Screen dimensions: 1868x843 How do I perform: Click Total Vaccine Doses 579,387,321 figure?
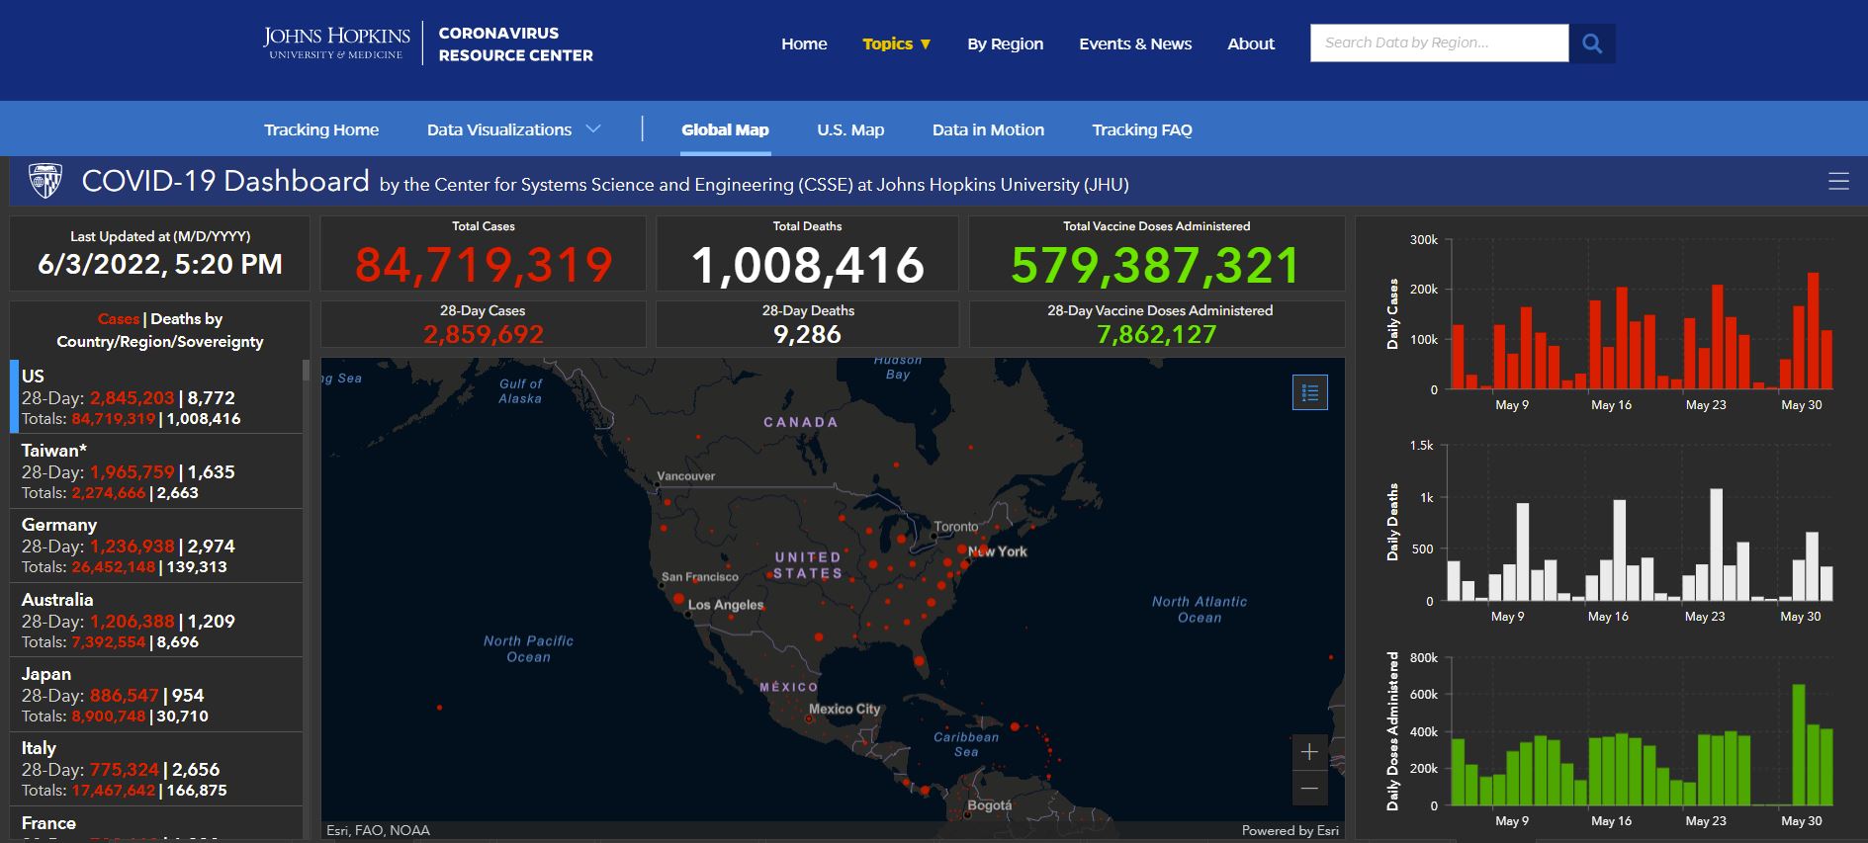1156,265
